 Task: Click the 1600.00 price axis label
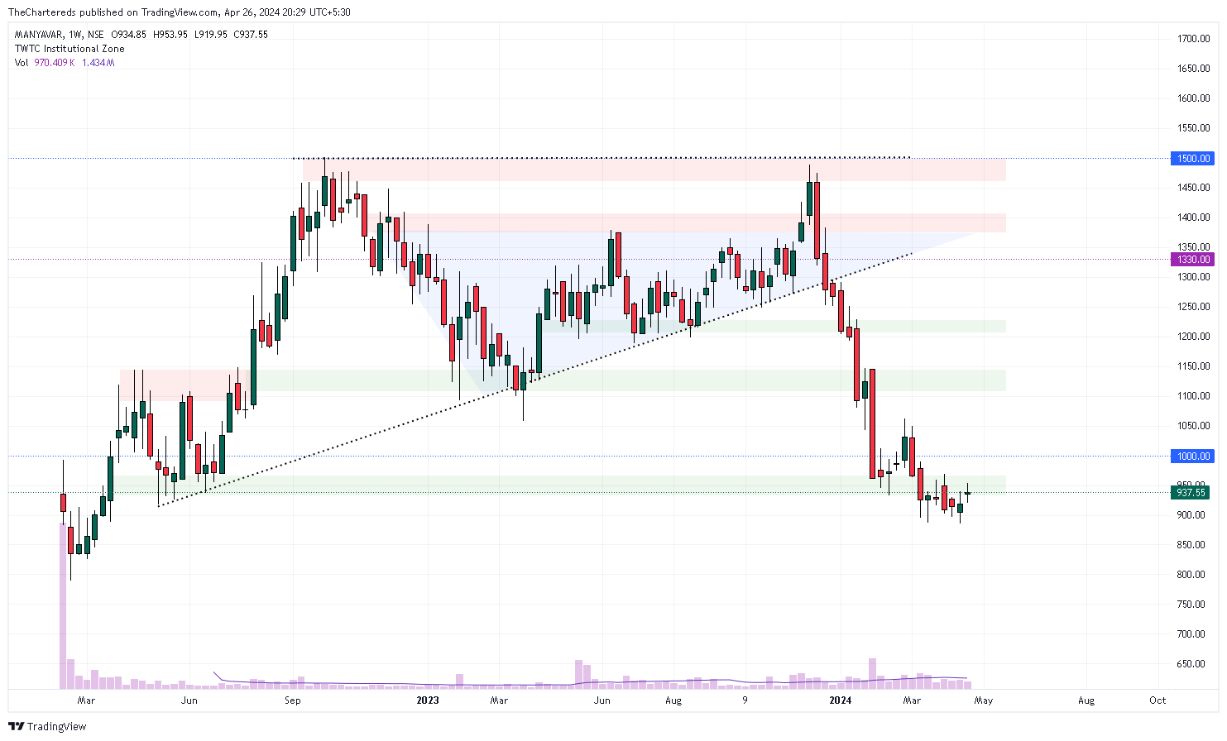tap(1194, 98)
